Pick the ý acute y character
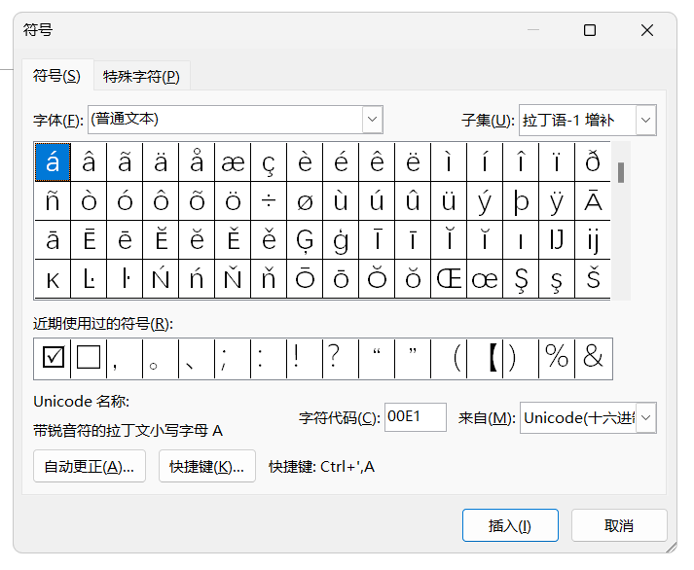 point(485,201)
